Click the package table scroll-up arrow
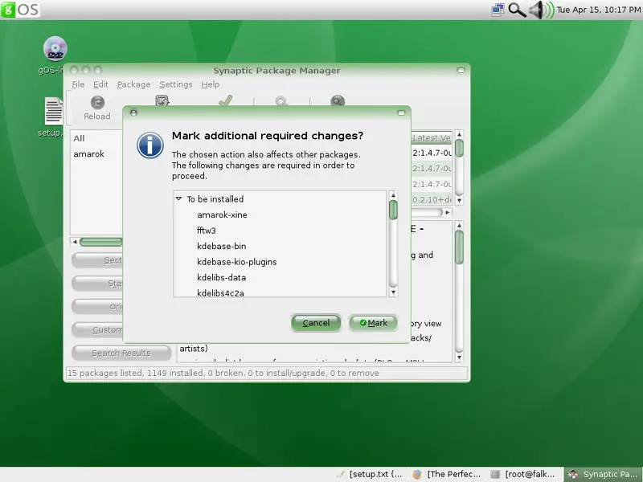Viewport: 643px width, 482px height. pos(459,134)
